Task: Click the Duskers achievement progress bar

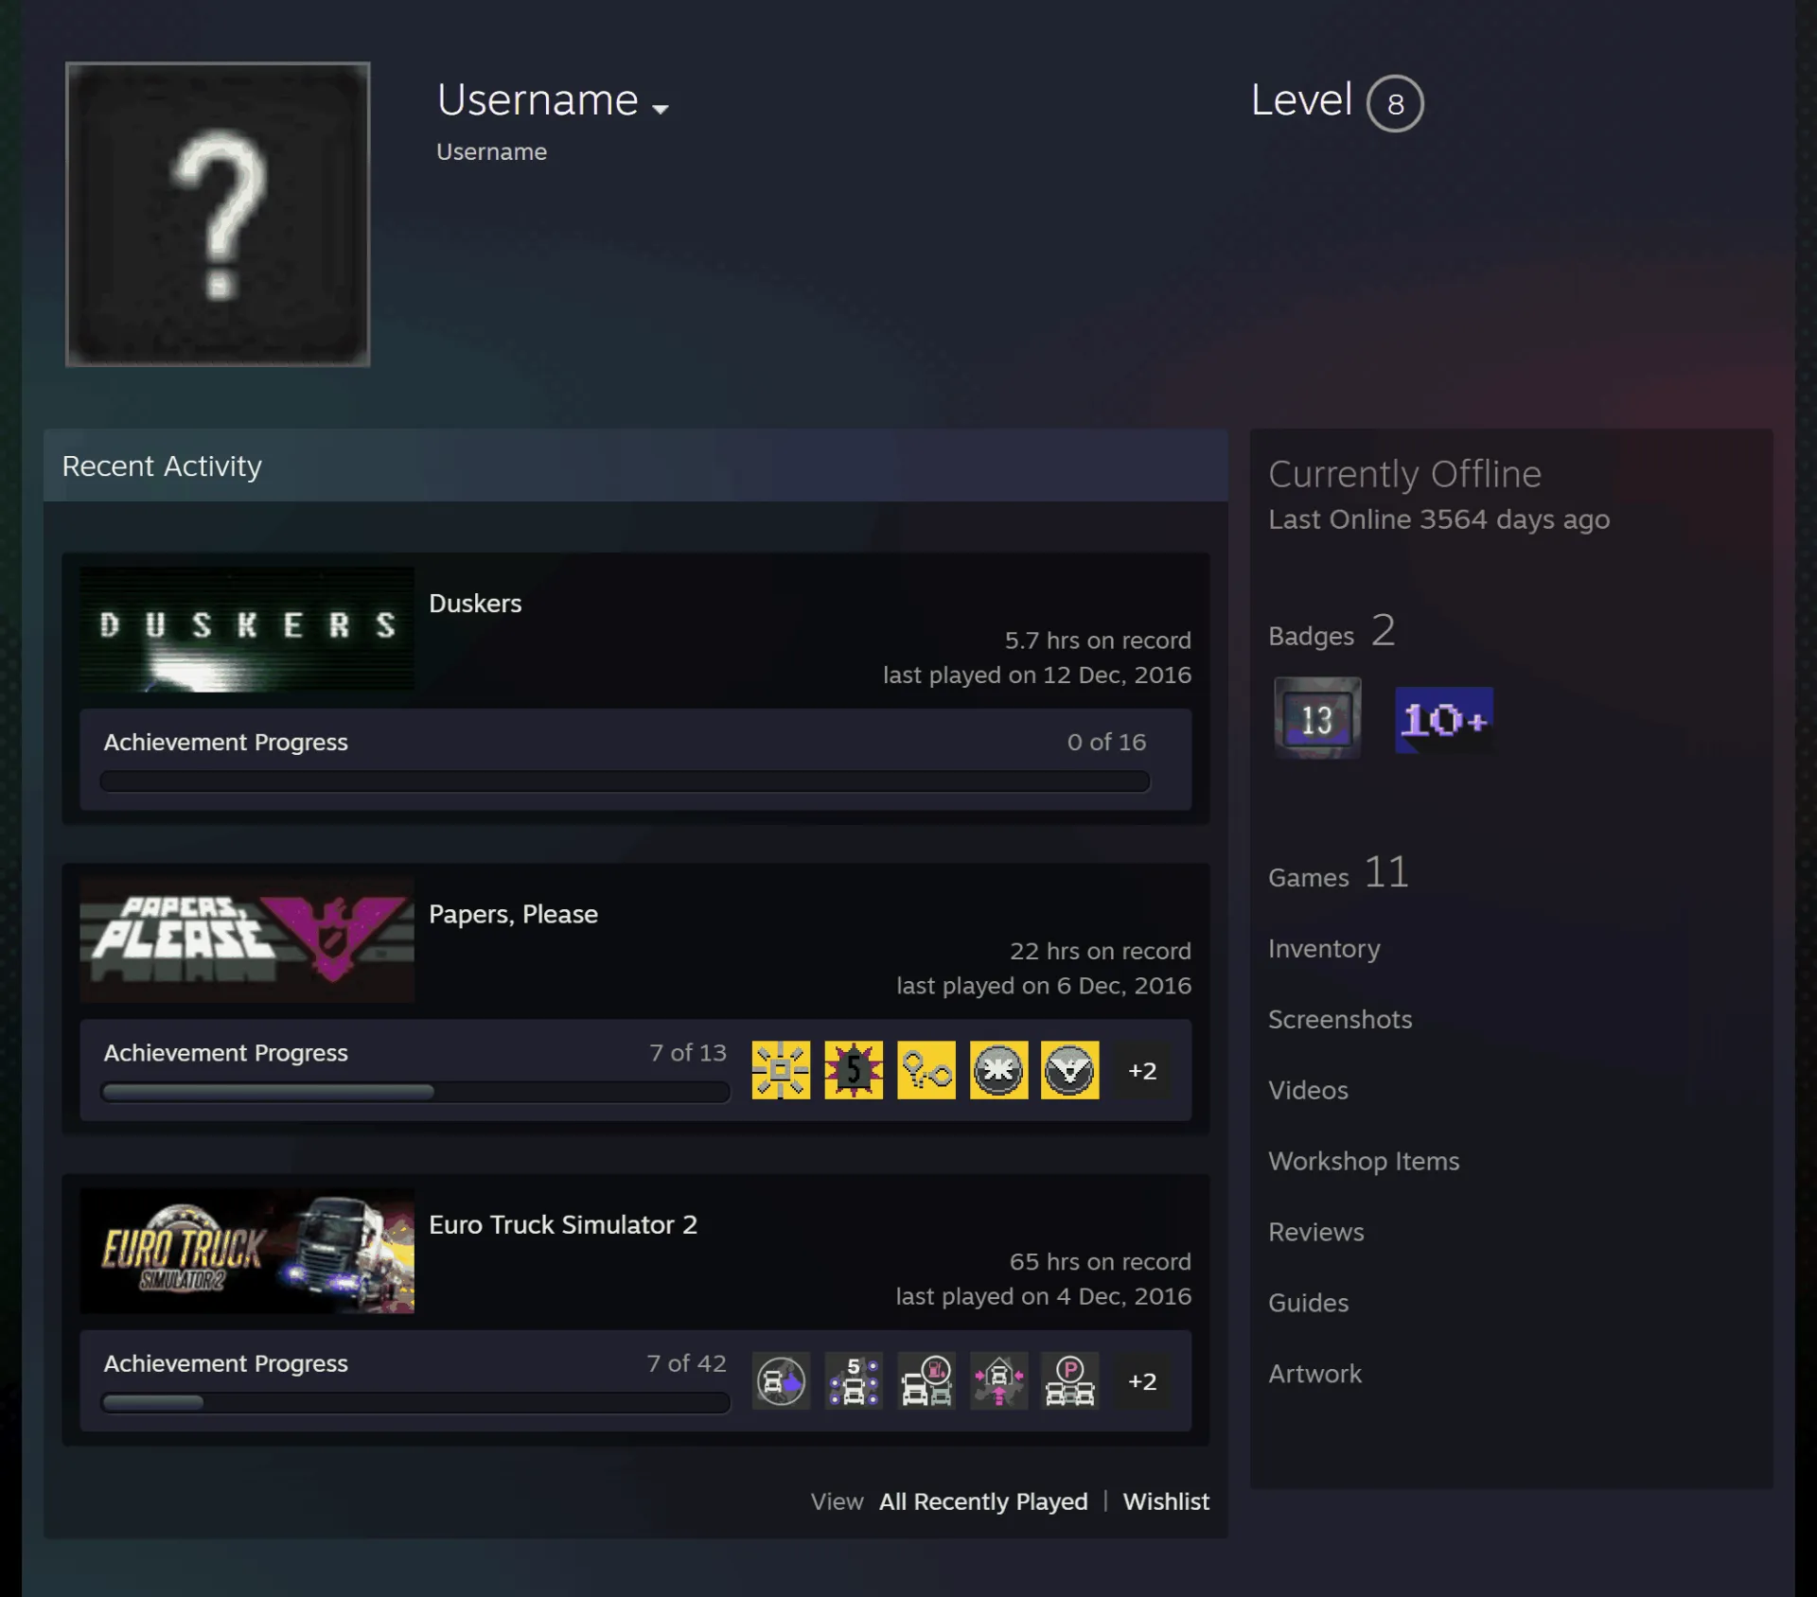Action: pyautogui.click(x=625, y=781)
